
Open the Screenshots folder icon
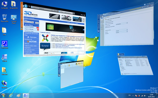tap(14, 5)
